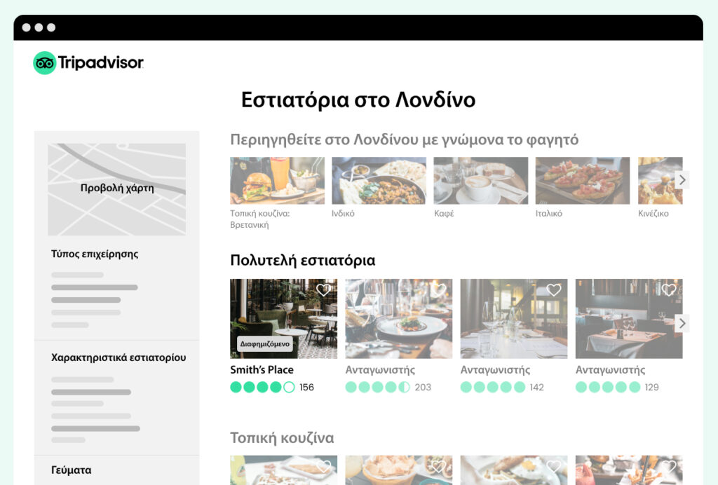Open the Ανταγωνιστής title above 203 reviews
718x485 pixels.
381,369
